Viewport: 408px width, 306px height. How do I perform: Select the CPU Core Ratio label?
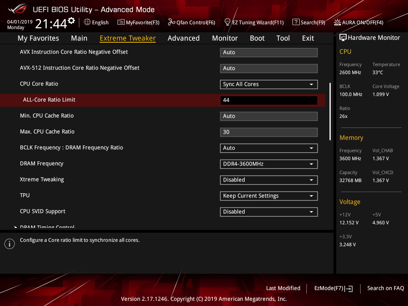click(39, 84)
